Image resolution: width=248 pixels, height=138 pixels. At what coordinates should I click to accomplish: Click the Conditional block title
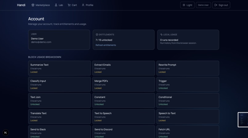tap(165, 97)
